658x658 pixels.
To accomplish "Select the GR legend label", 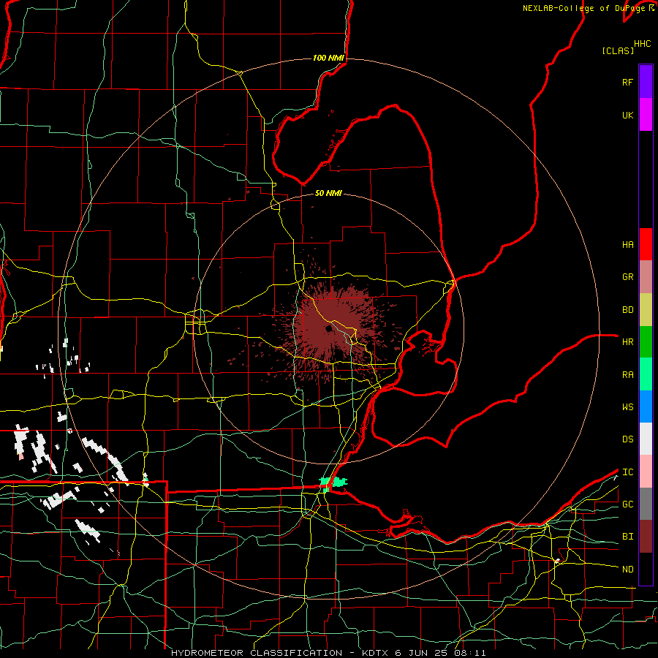I will pos(628,277).
